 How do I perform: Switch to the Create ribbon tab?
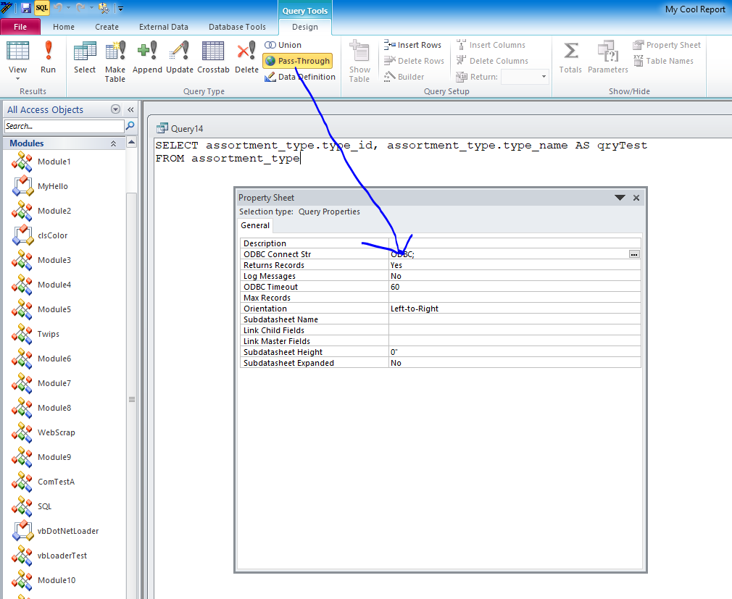click(107, 27)
